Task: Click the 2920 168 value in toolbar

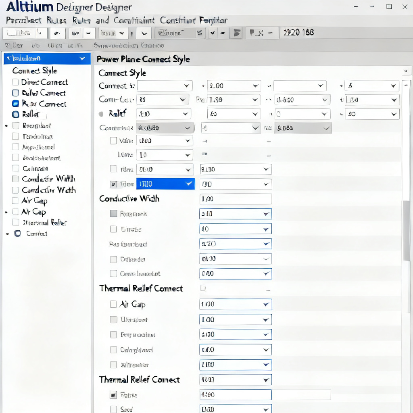Action: pos(298,32)
